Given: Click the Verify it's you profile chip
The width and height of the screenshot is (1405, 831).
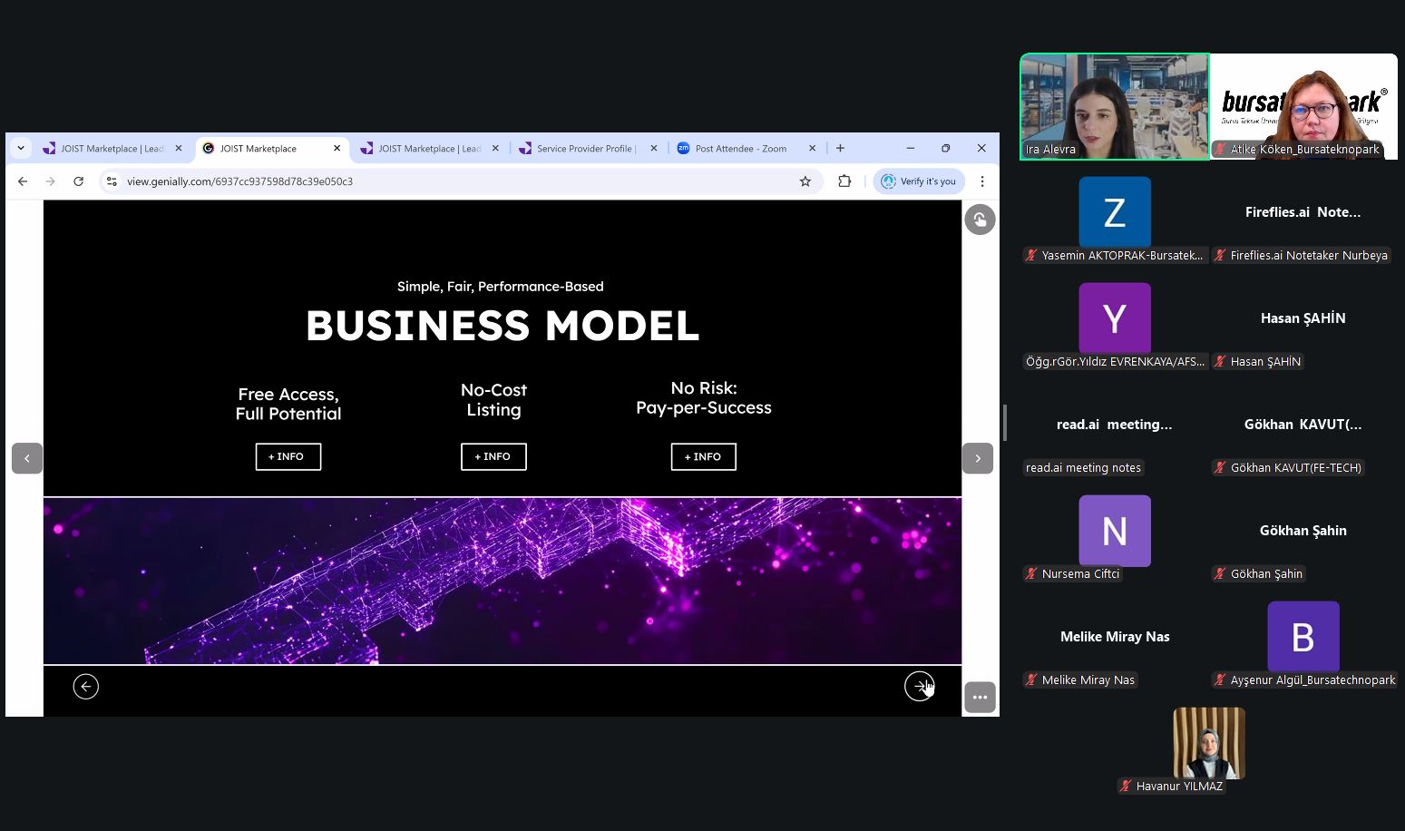Looking at the screenshot, I should [919, 181].
